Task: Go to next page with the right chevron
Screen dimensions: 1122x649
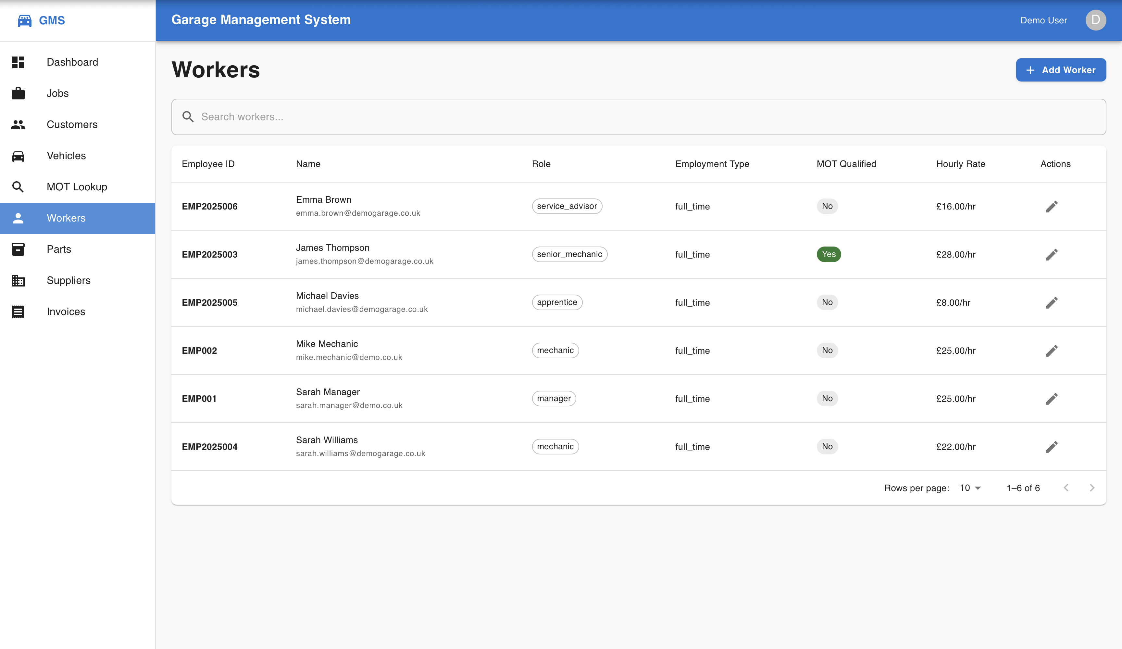Action: tap(1092, 487)
